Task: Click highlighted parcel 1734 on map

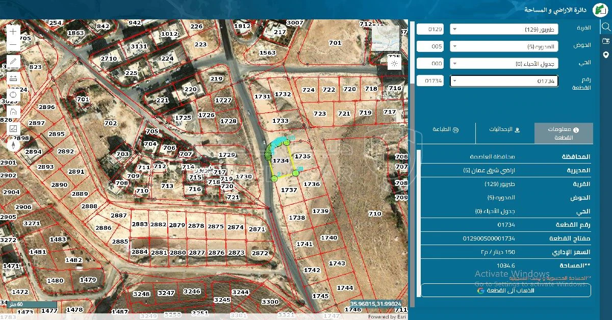Action: pos(282,161)
